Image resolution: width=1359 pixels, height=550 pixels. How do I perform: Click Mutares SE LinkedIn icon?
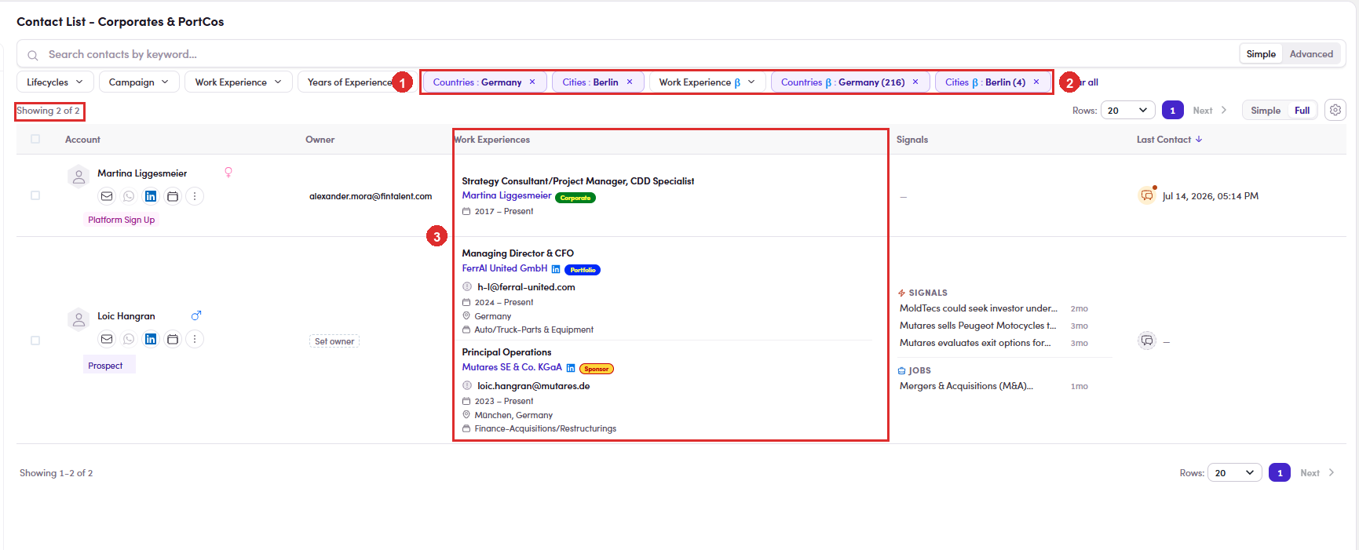click(x=571, y=368)
